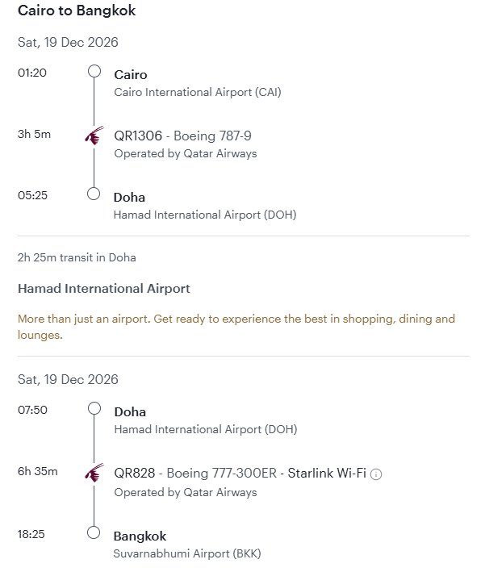Viewport: 485px width, 576px height.
Task: Click the Cairo to Bangkok heading
Action: pos(77,10)
